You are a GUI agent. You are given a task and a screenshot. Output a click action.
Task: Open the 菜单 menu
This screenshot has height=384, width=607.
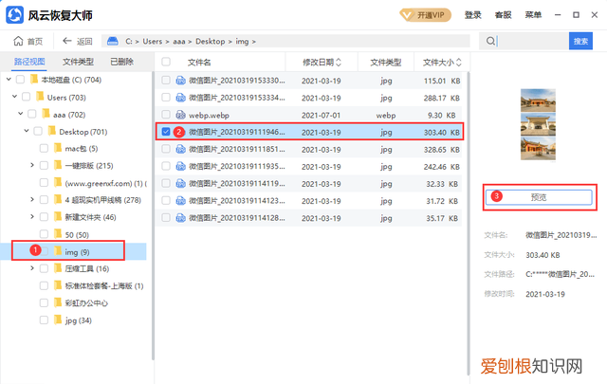533,15
